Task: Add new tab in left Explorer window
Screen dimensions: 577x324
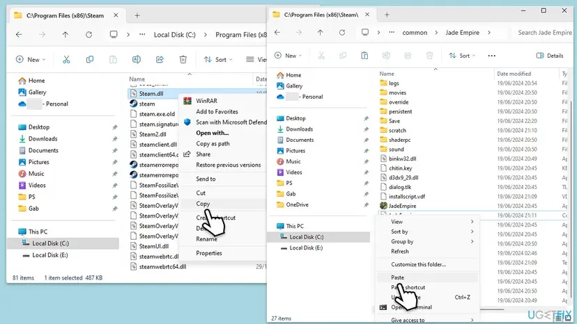Action: (x=137, y=15)
